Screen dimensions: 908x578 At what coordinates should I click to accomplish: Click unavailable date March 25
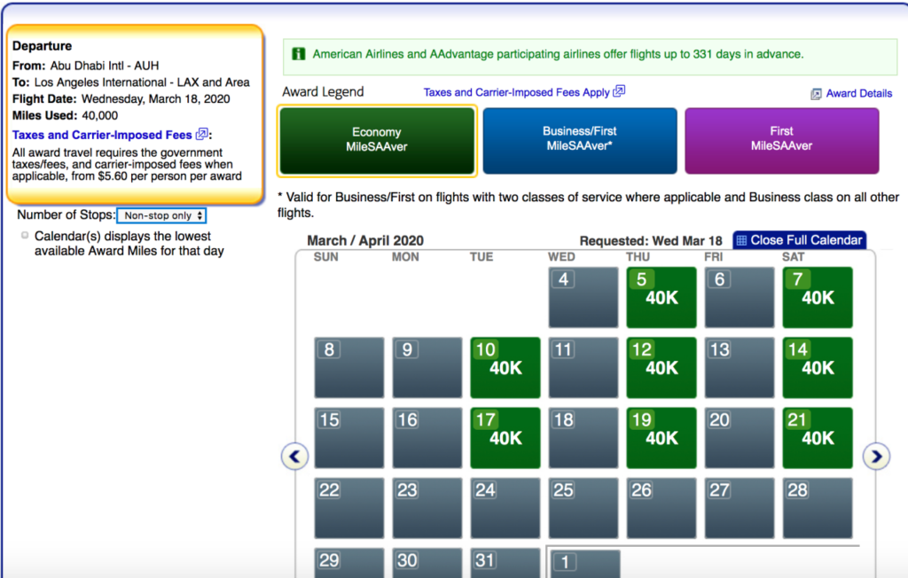coord(583,508)
